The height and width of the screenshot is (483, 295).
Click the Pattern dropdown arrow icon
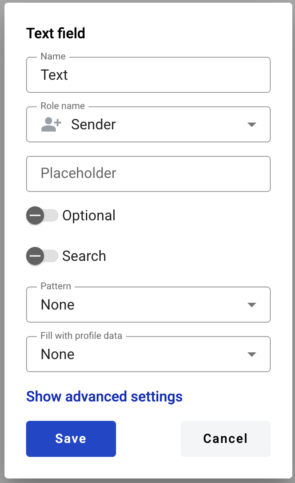[252, 305]
